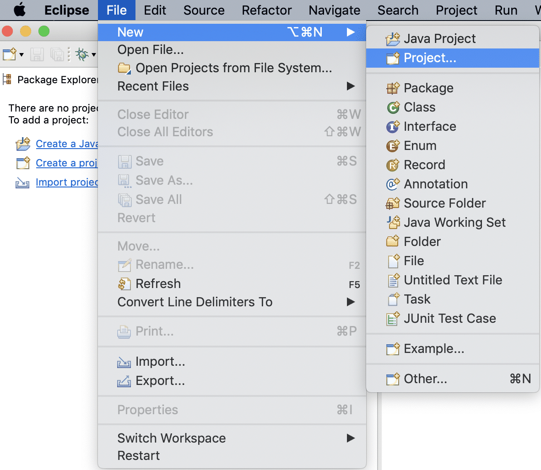
Task: Click the Package icon in New submenu
Action: (393, 88)
